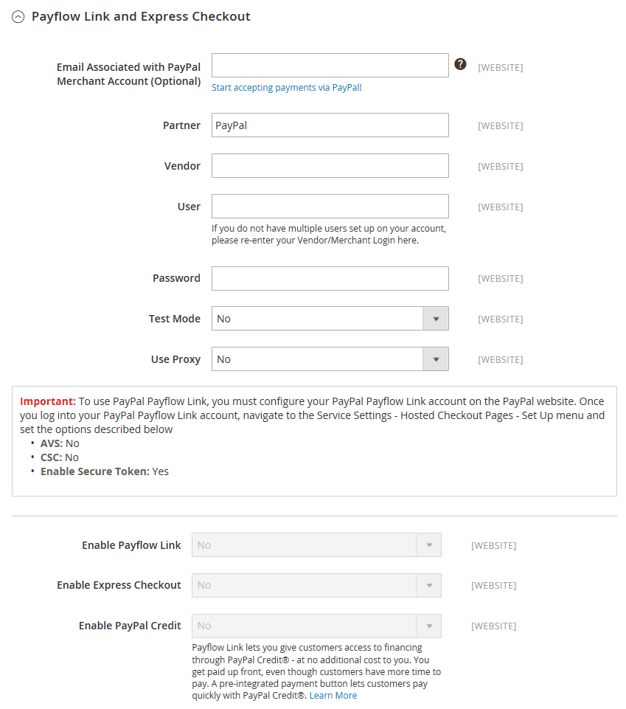
Task: Click the Use Proxy label
Action: [175, 359]
